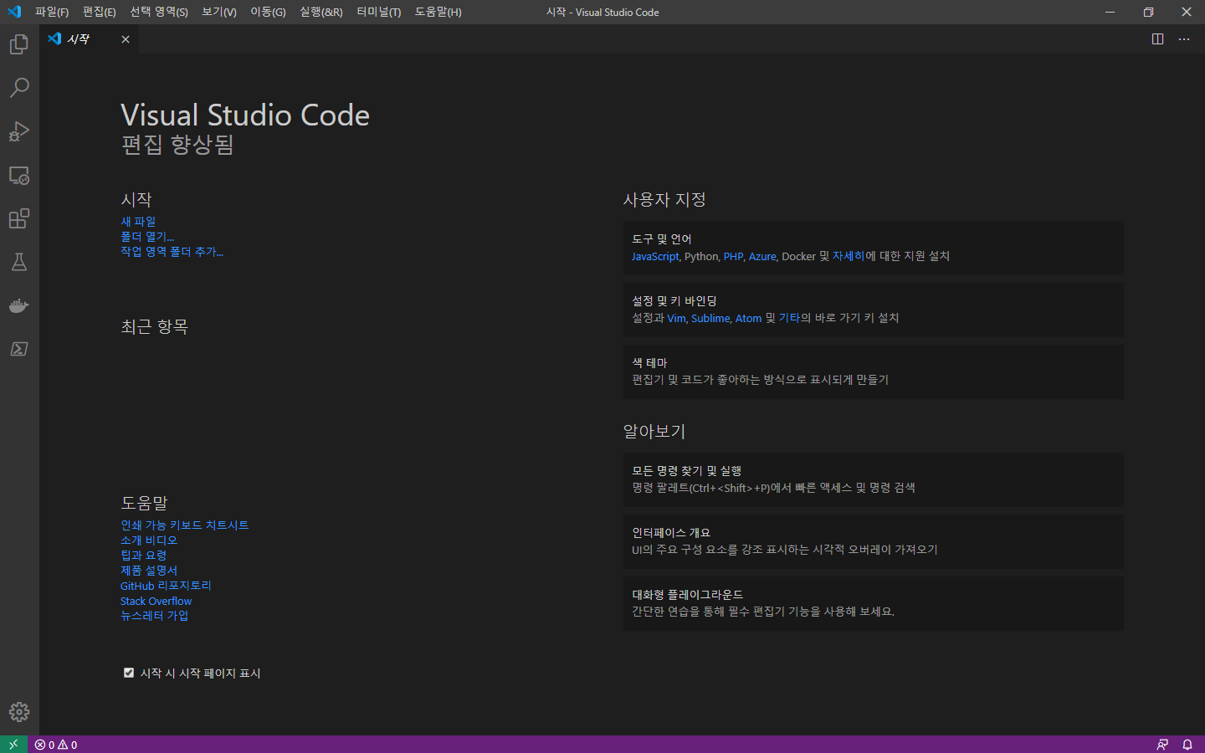Open 모든 명령 찾기 및 실행 card

(x=874, y=479)
